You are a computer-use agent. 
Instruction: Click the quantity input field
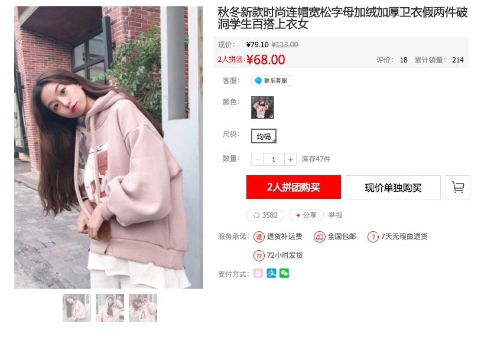274,160
